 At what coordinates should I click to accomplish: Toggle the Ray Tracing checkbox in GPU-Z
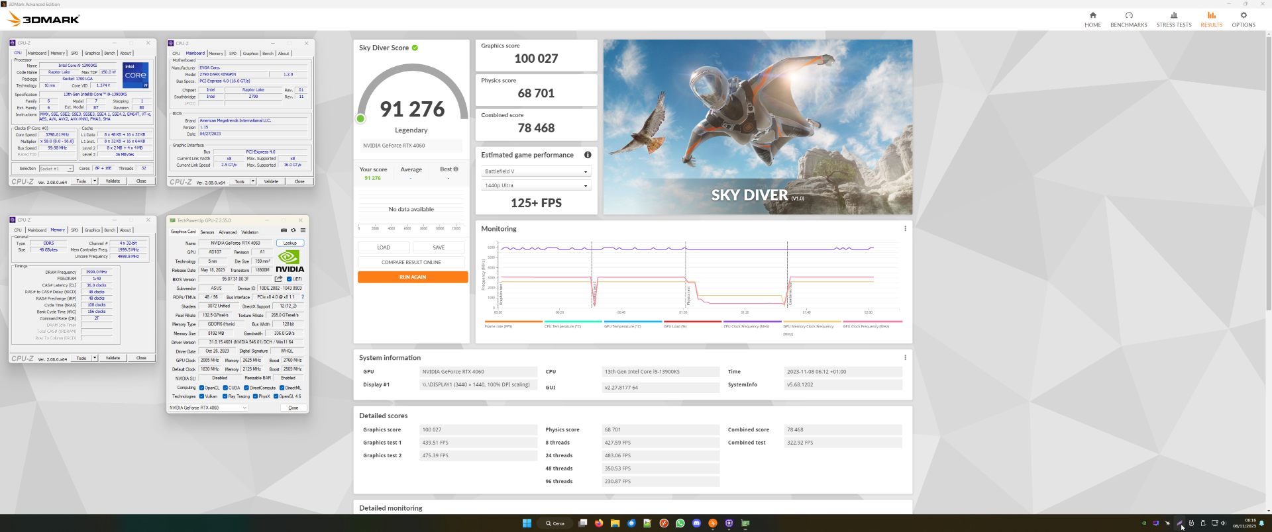(x=225, y=396)
